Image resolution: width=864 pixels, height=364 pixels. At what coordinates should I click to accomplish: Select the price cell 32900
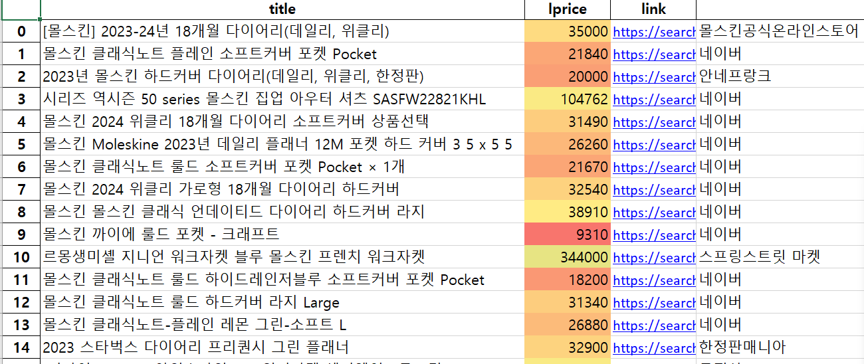[x=568, y=347]
